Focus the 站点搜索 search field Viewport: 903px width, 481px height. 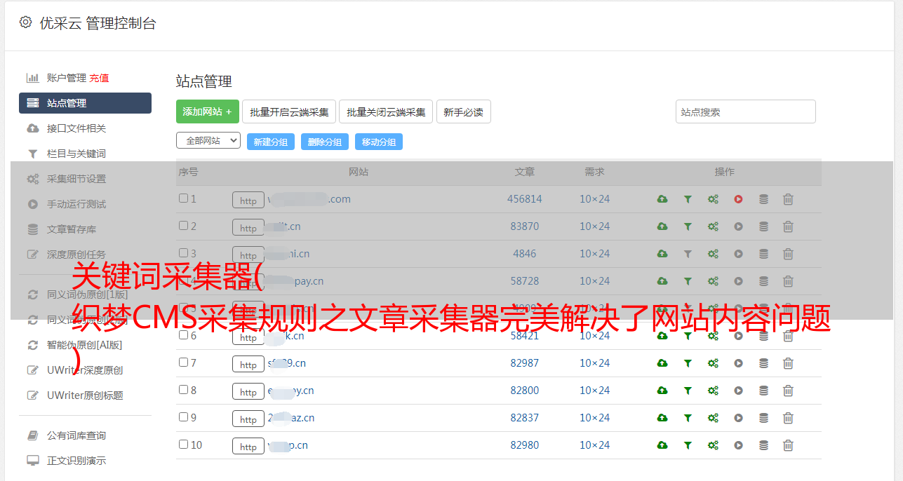(x=746, y=111)
